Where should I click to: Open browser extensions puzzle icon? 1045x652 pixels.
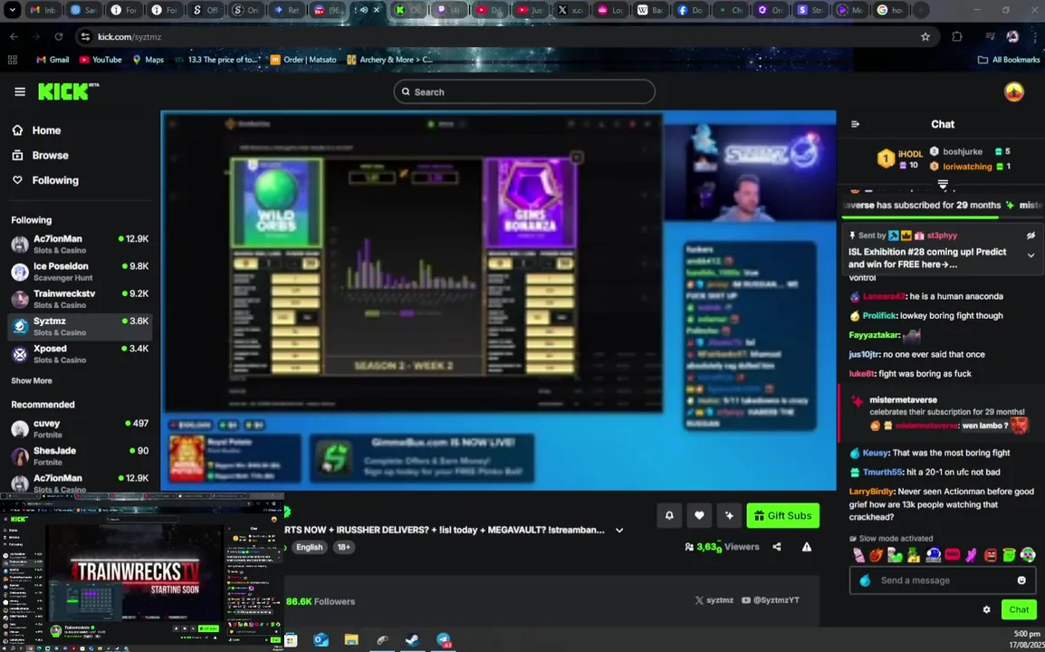957,36
